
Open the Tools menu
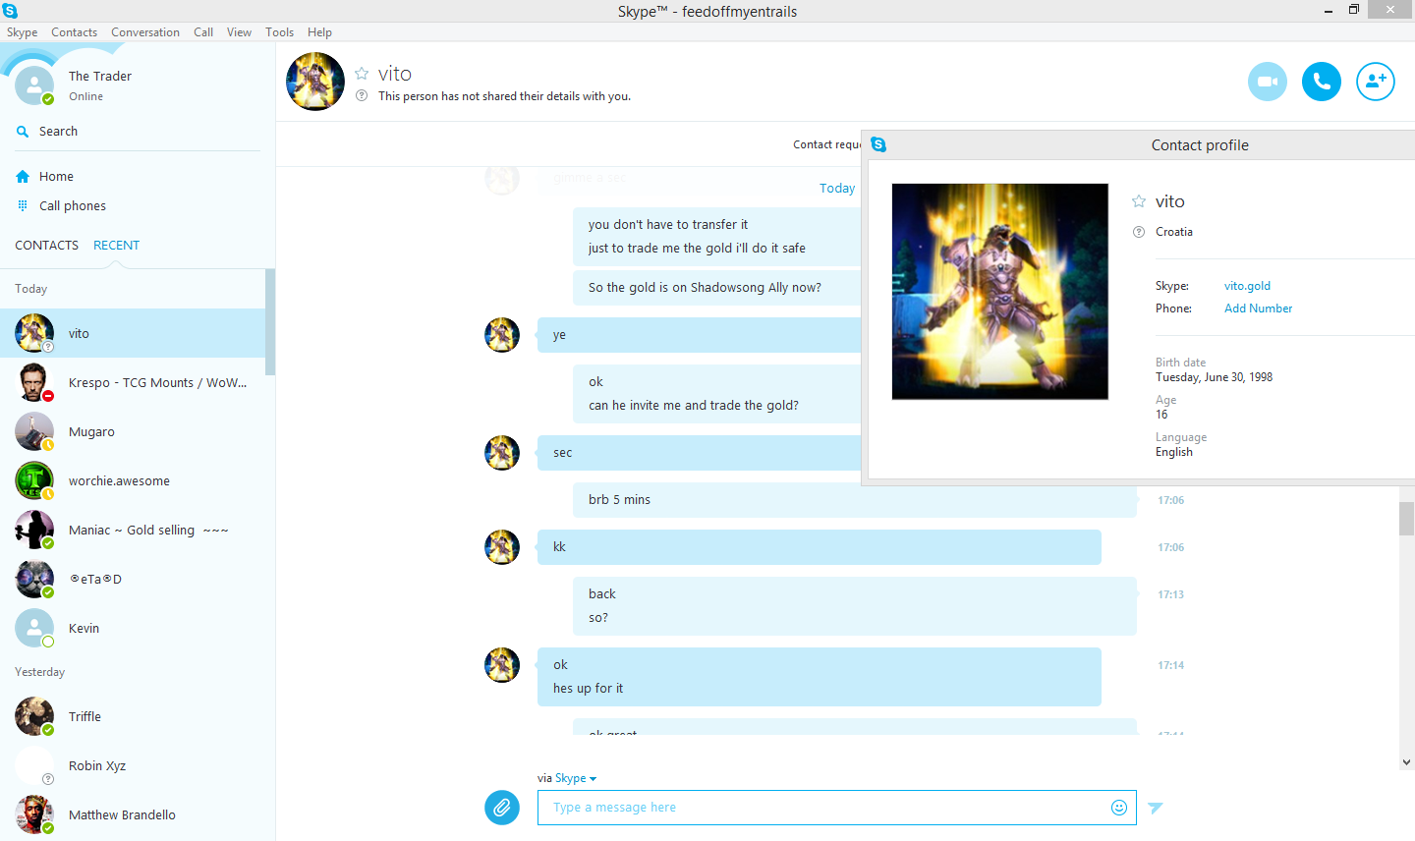pos(279,32)
